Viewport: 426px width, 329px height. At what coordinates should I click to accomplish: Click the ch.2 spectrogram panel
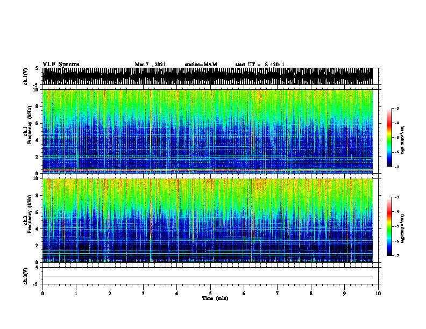click(207, 220)
